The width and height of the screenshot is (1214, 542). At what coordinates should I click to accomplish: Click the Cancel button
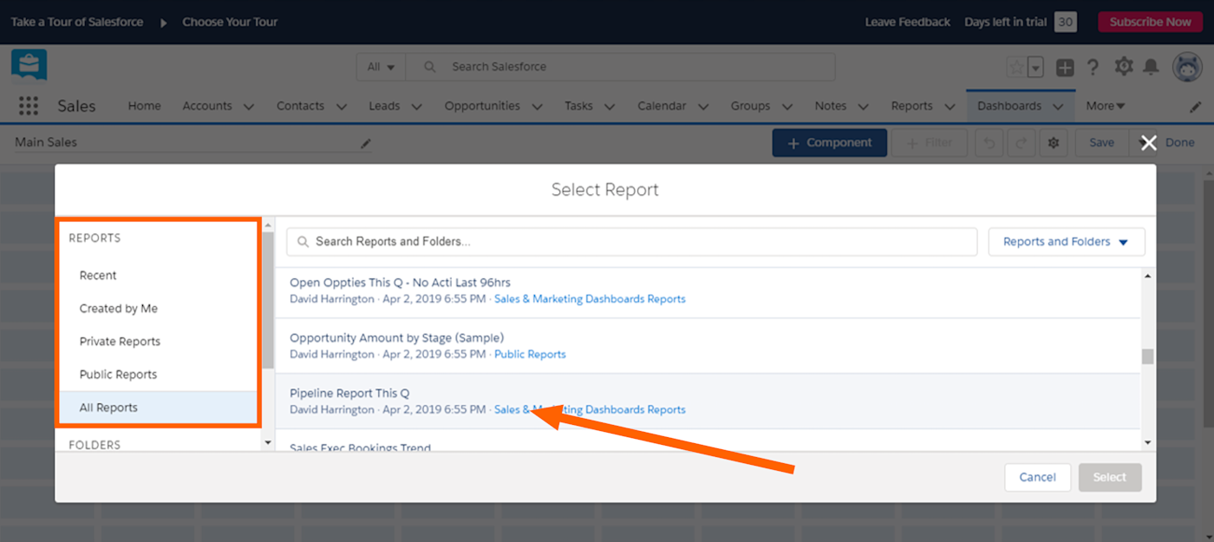point(1038,477)
